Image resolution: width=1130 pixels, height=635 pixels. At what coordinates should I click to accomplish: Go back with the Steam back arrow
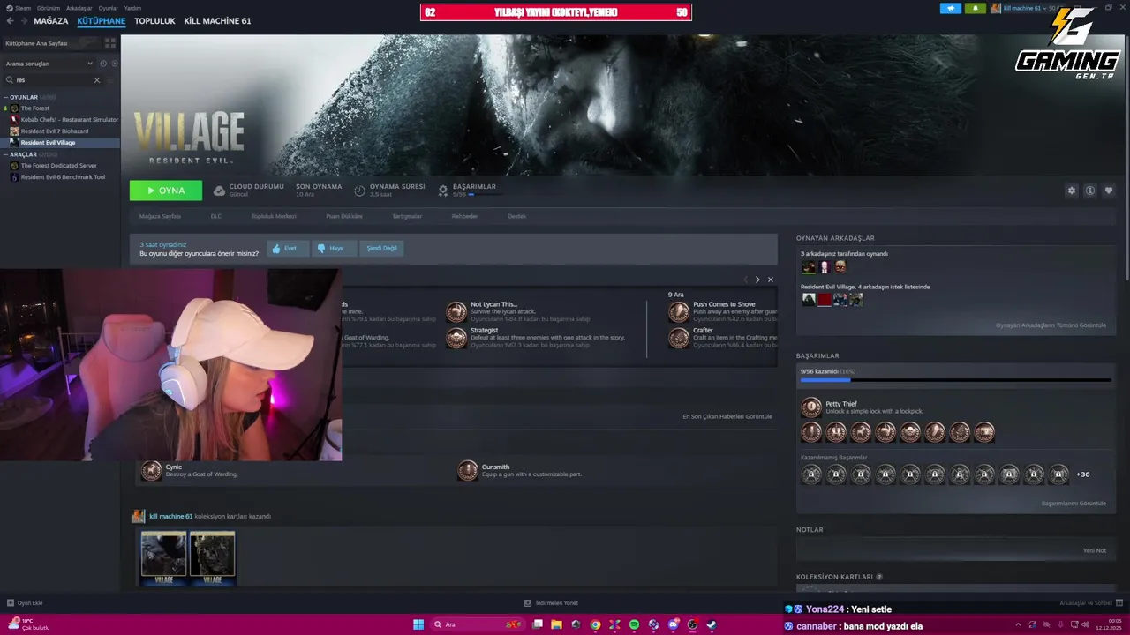coord(10,20)
